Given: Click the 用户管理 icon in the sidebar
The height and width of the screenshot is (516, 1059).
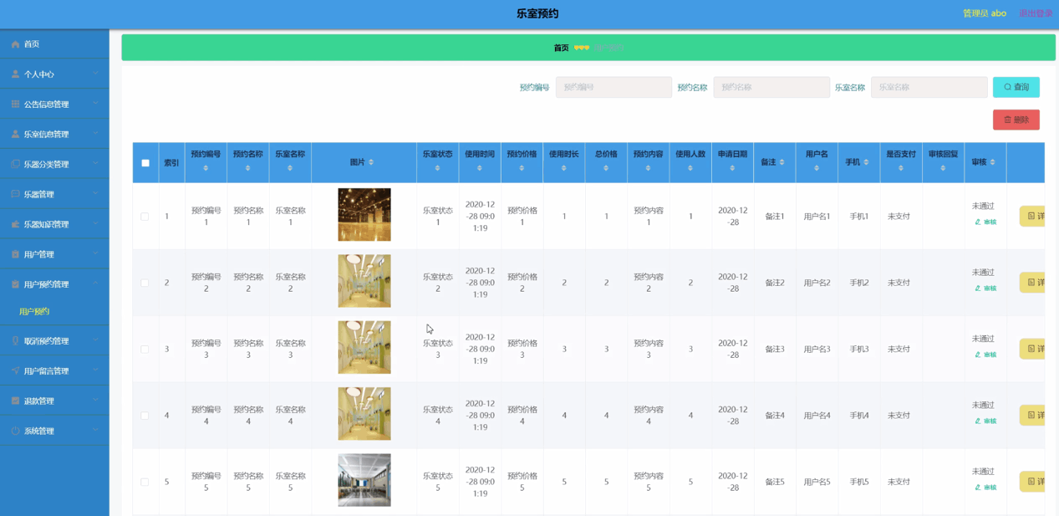Looking at the screenshot, I should [x=13, y=253].
